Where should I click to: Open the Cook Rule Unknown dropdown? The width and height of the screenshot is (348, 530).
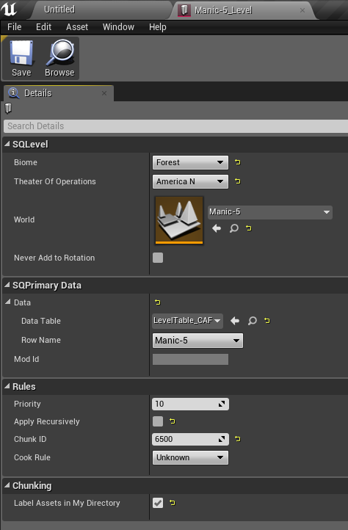pos(190,457)
